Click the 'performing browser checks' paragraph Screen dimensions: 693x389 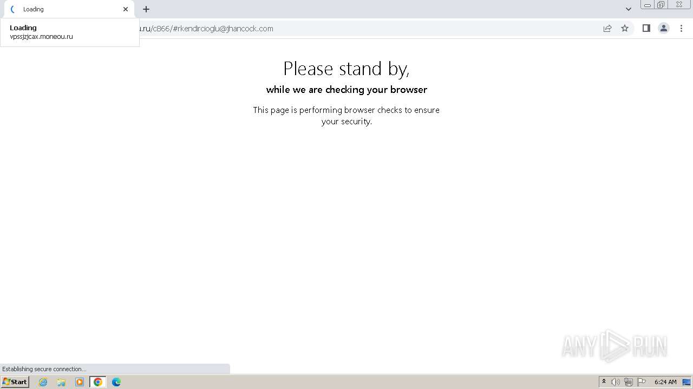coord(346,116)
